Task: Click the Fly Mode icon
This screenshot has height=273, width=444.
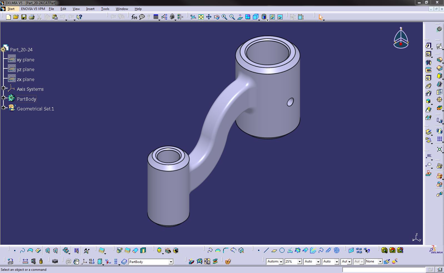Action: click(x=193, y=17)
